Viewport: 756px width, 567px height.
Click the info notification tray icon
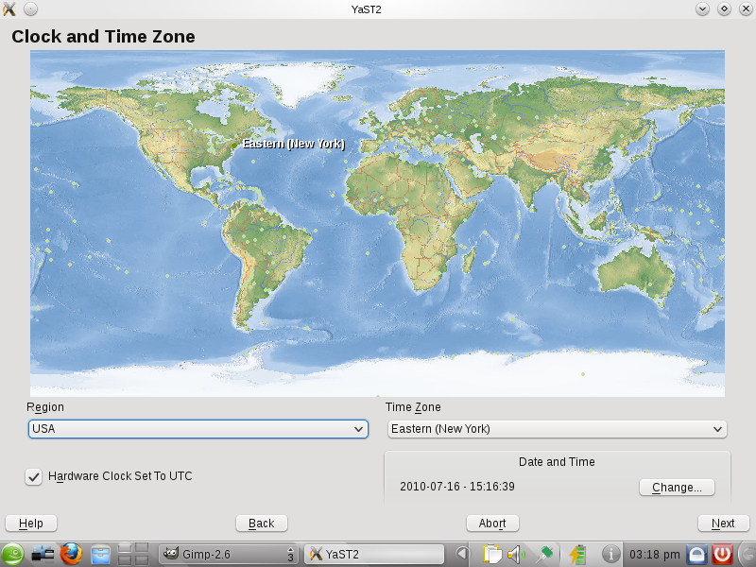(x=610, y=554)
